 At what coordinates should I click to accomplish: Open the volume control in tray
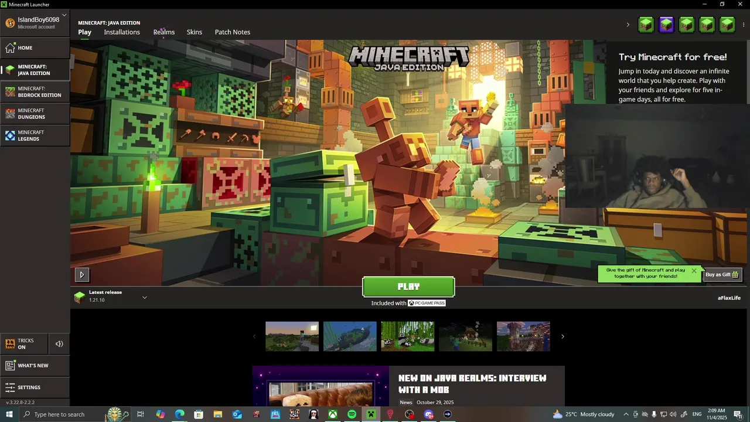[x=673, y=414]
